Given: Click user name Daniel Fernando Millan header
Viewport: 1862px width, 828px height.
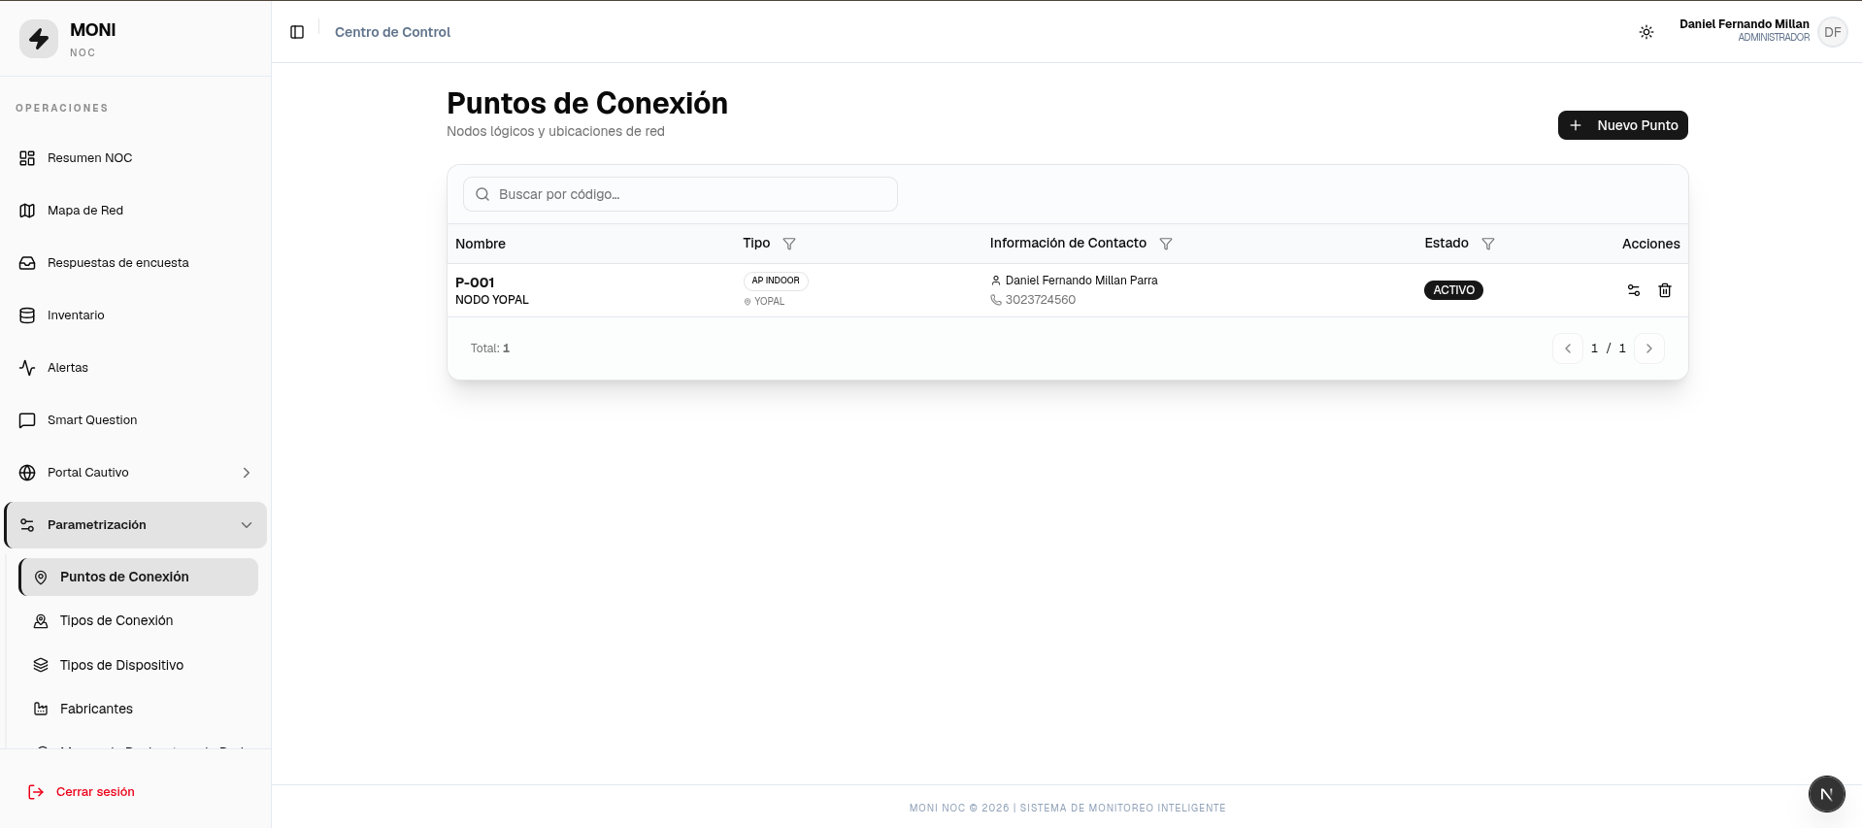Looking at the screenshot, I should 1744,24.
